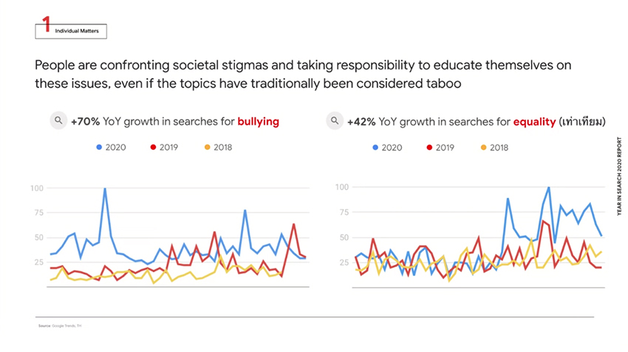
Task: Click the yellow 2018 legend dot in the equality chart
Action: point(483,148)
